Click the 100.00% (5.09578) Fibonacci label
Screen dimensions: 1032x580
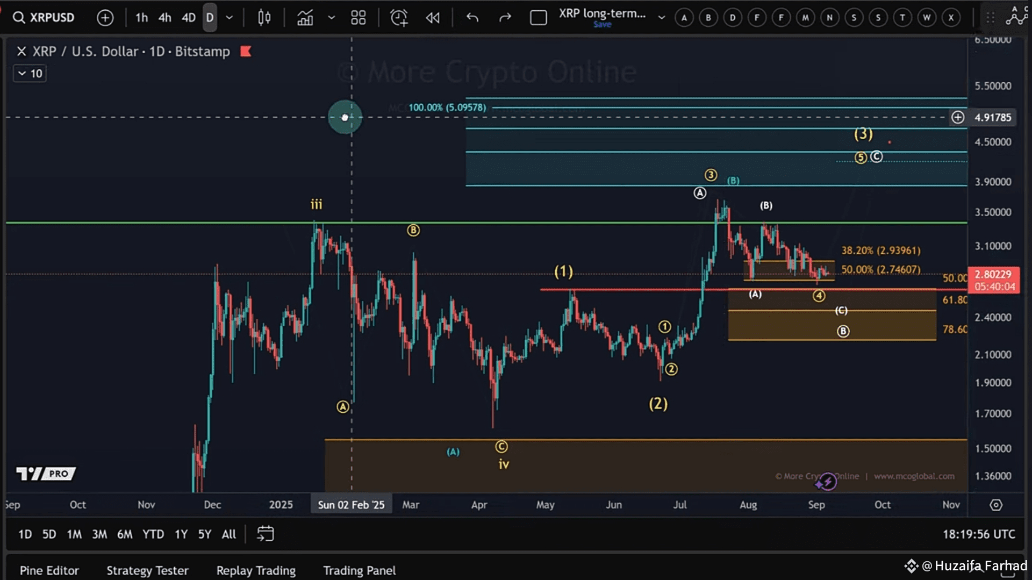447,108
